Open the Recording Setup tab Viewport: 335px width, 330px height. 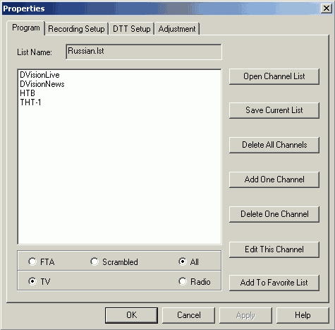coord(76,29)
